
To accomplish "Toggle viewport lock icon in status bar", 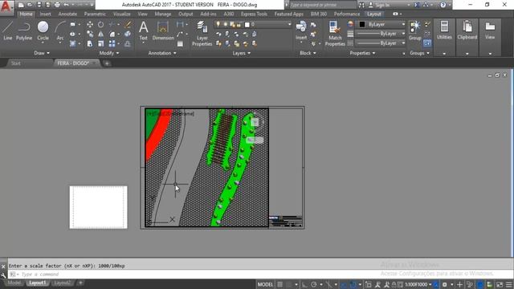I will 394,284.
